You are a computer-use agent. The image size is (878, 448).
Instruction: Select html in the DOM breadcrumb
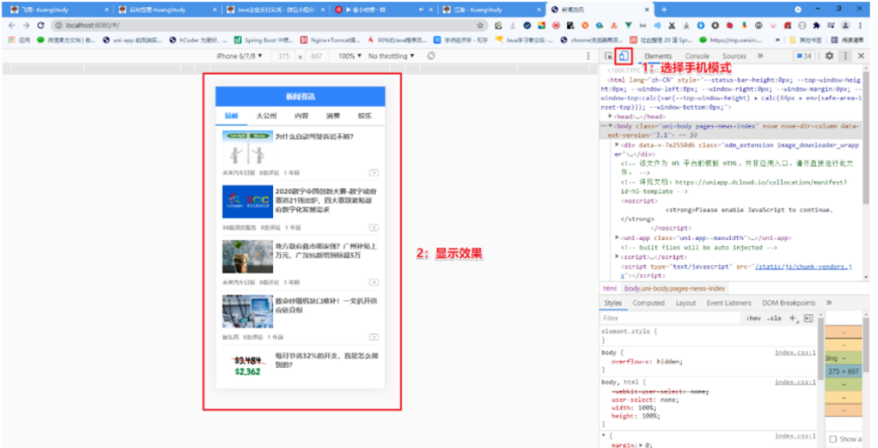pos(609,288)
